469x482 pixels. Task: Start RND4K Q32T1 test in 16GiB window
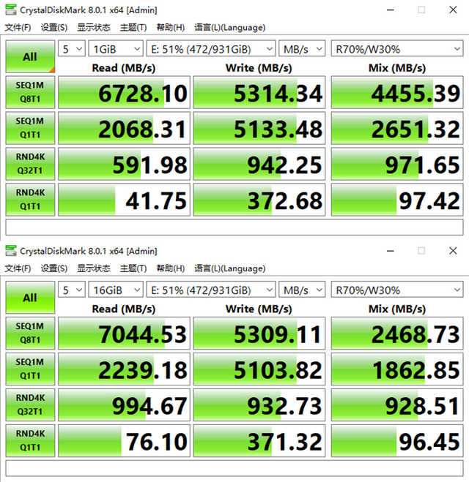(30, 405)
